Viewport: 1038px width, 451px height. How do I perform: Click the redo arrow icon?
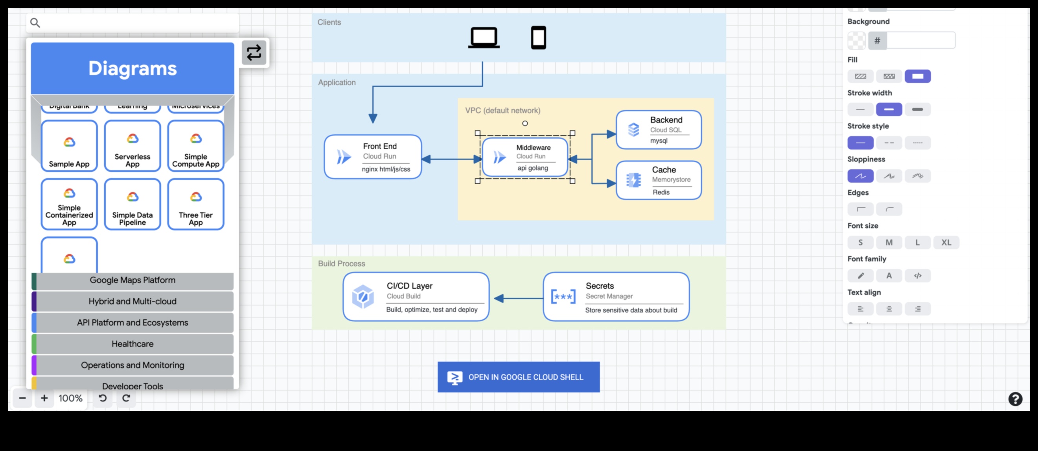(x=126, y=398)
